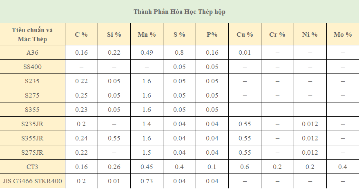
Task: Click the S235 steel grade cell
Action: [33, 81]
